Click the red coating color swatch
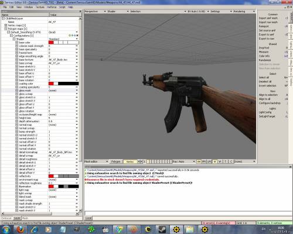 coord(51,84)
